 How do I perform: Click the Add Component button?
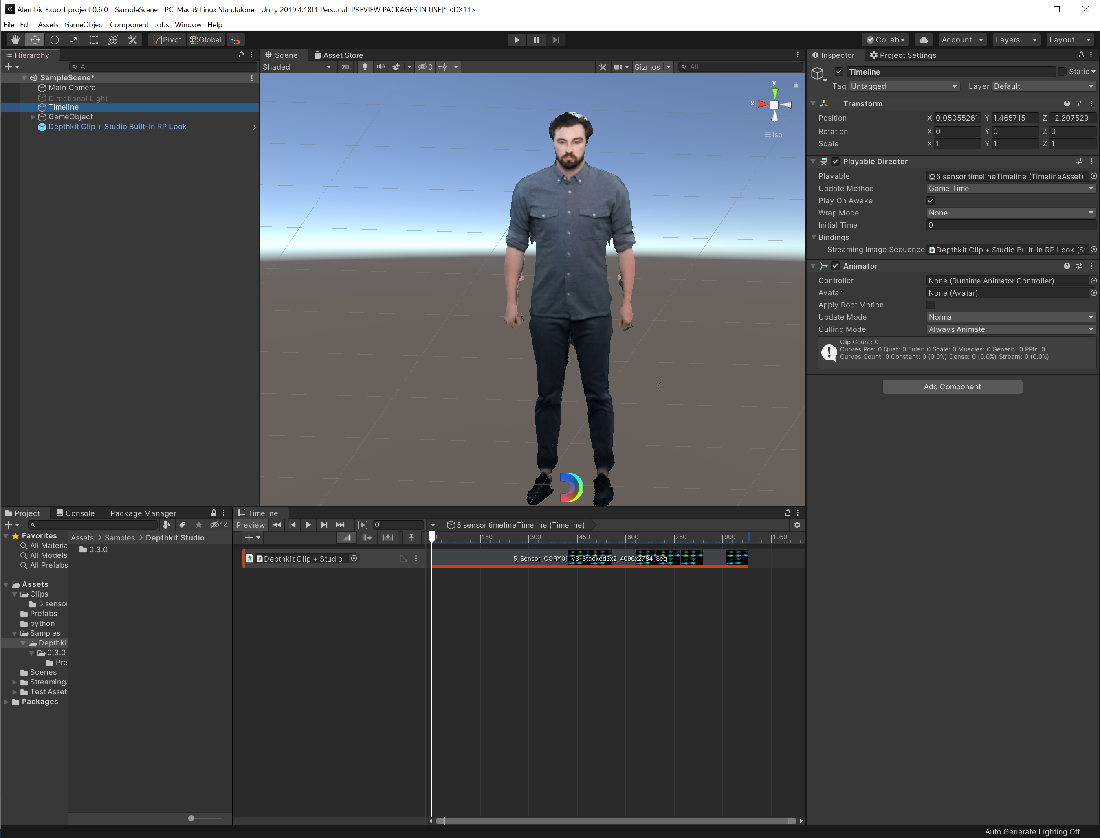(952, 386)
